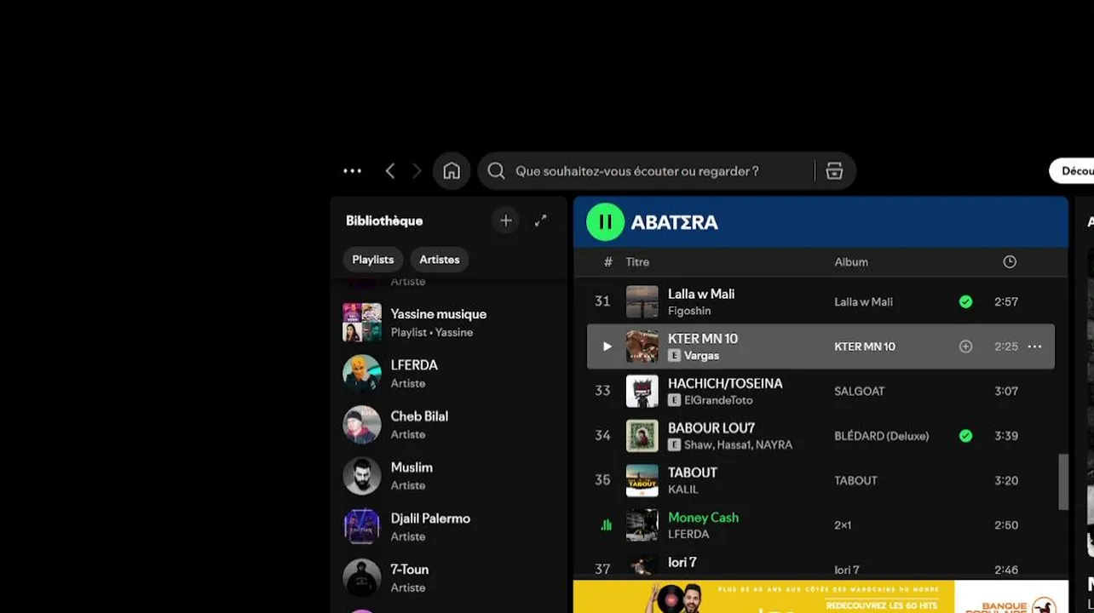Screen dimensions: 1094x613
Task: Click Cheb Bilal avatar
Action: coord(362,425)
